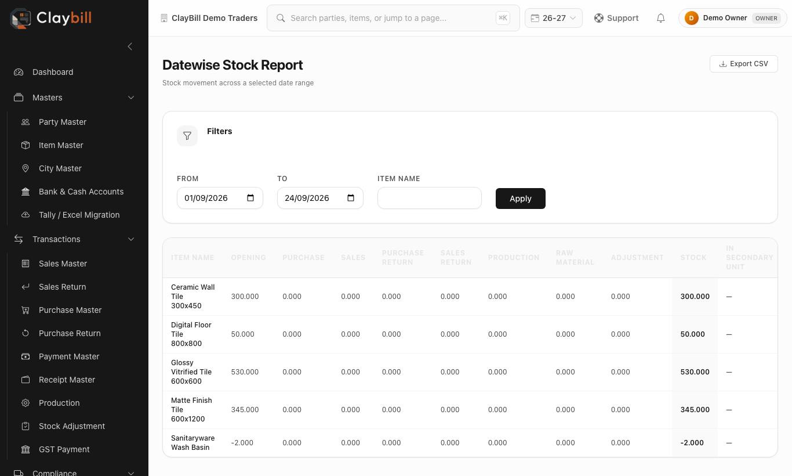
Task: Export the report as CSV
Action: 744,64
